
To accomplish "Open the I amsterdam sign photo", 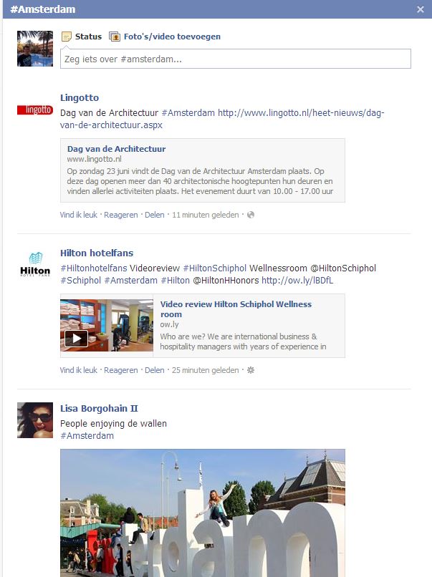I will pyautogui.click(x=203, y=513).
